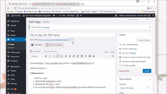The image size is (167, 94).
Task: Click the Add Media button
Action: (35, 51)
